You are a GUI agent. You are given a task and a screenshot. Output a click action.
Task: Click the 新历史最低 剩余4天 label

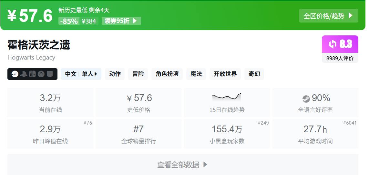point(84,10)
